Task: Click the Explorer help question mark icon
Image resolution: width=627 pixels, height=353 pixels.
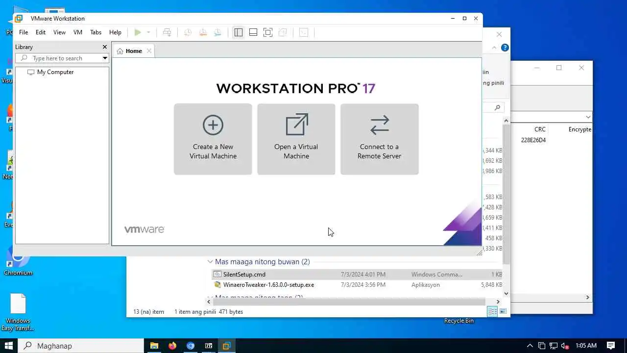Action: coord(505,48)
